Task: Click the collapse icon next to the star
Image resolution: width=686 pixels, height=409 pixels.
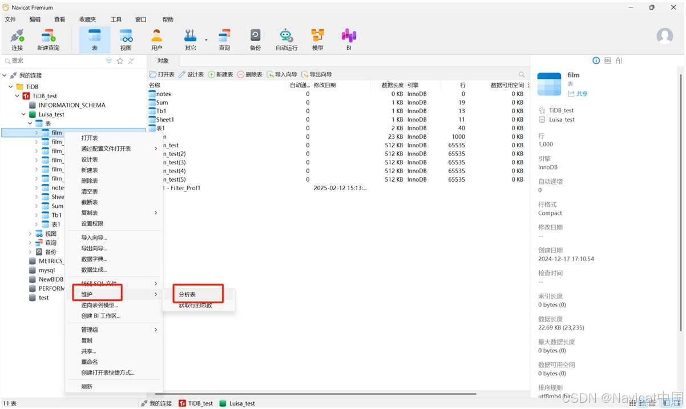Action: coord(131,61)
